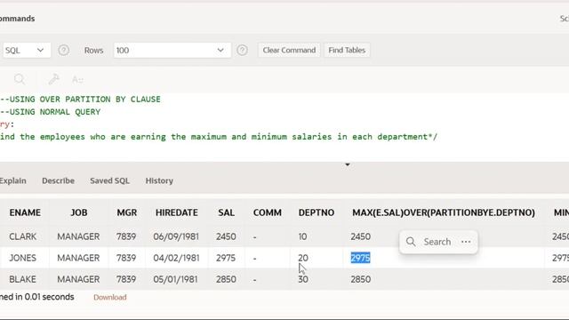Viewport: 569px width, 320px height.
Task: Click the Clear Command button
Action: [x=289, y=50]
